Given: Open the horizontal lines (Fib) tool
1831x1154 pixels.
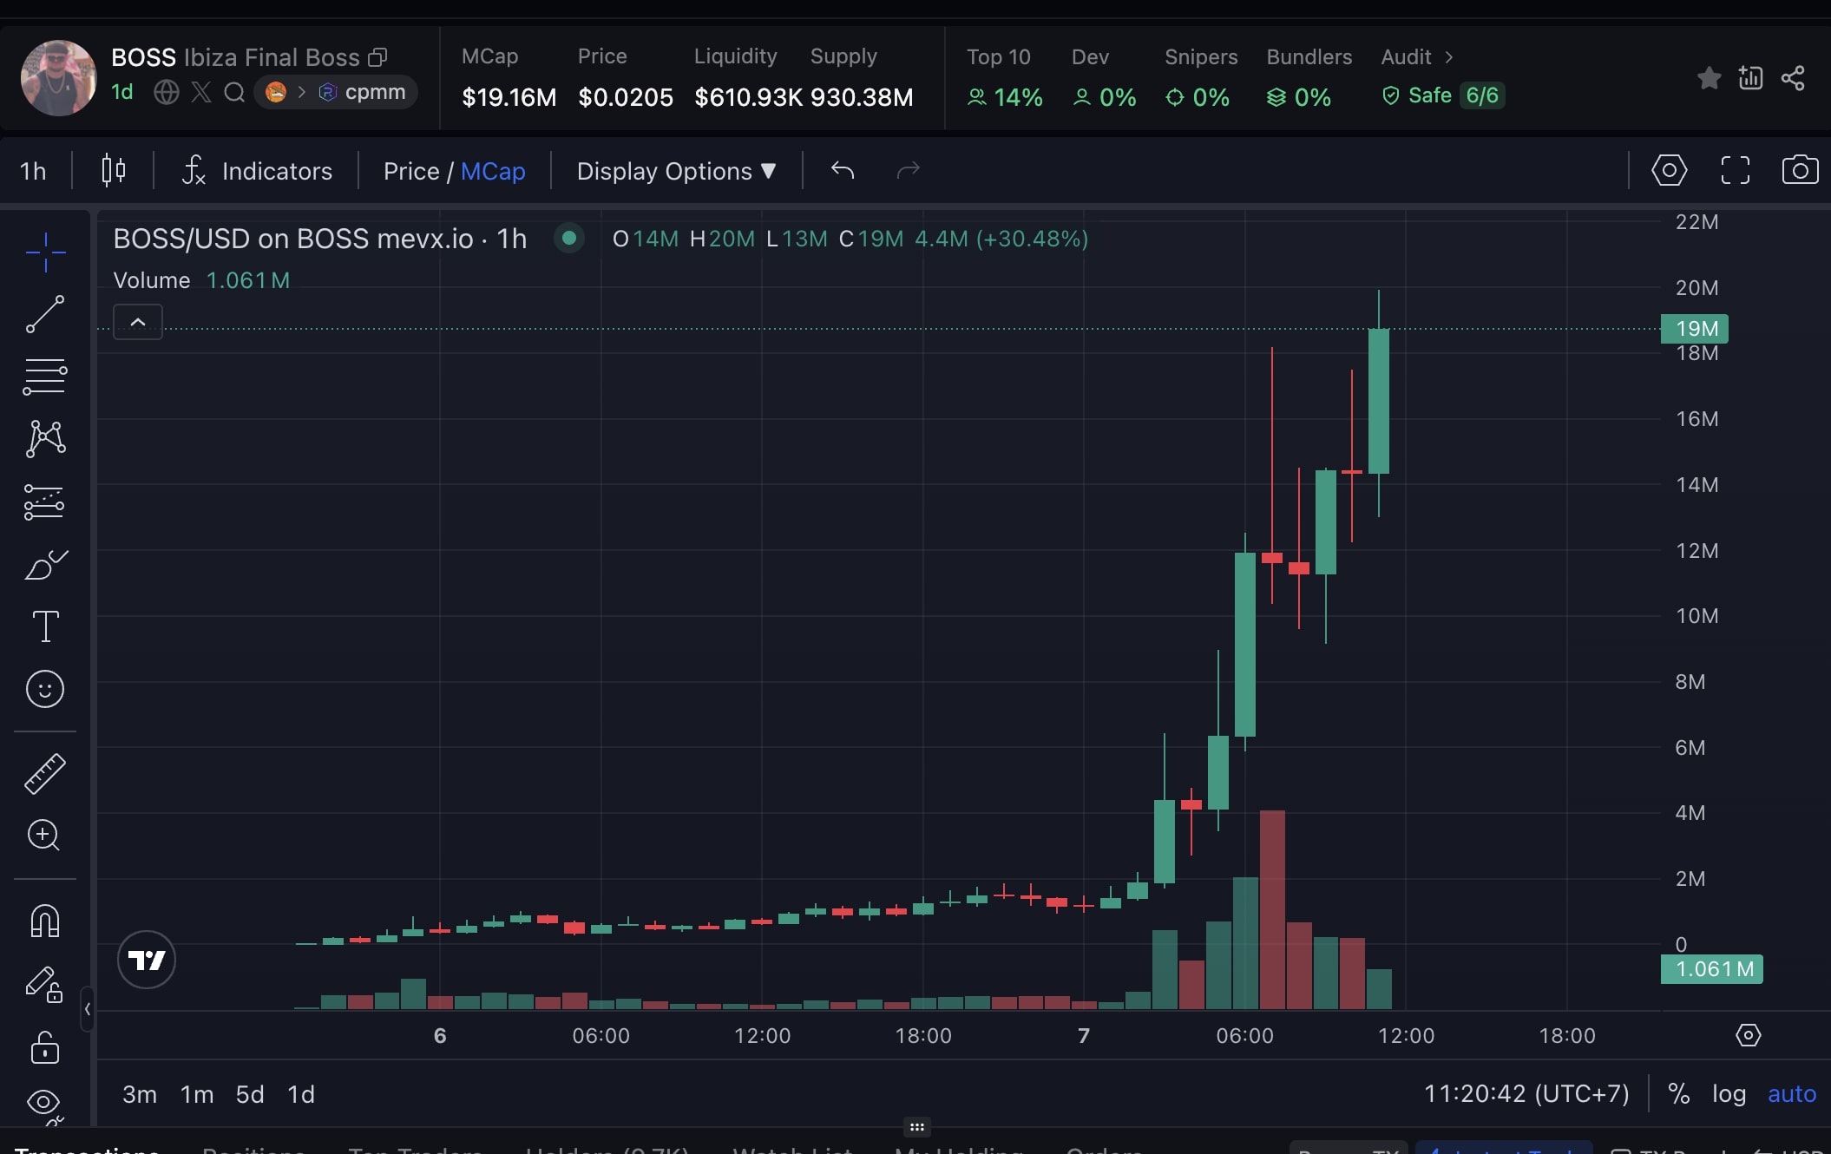Looking at the screenshot, I should point(45,377).
